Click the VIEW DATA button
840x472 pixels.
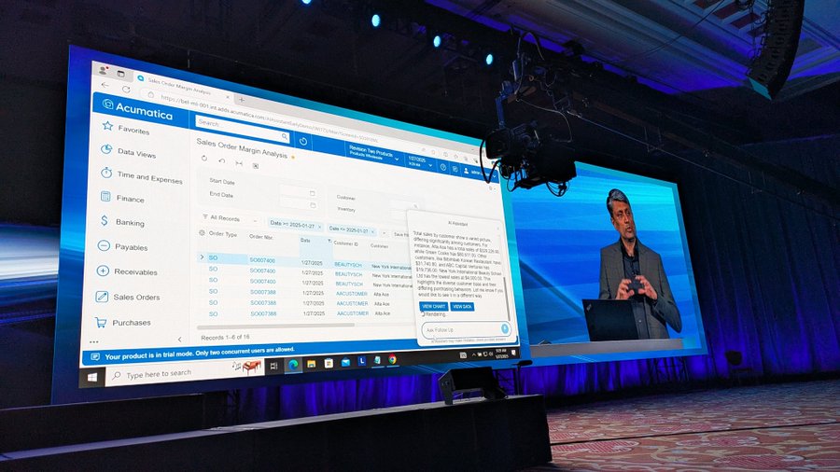462,306
